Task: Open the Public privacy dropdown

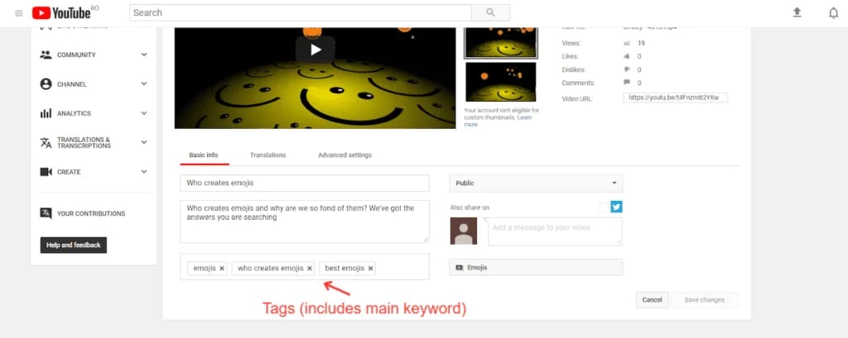Action: pos(536,183)
